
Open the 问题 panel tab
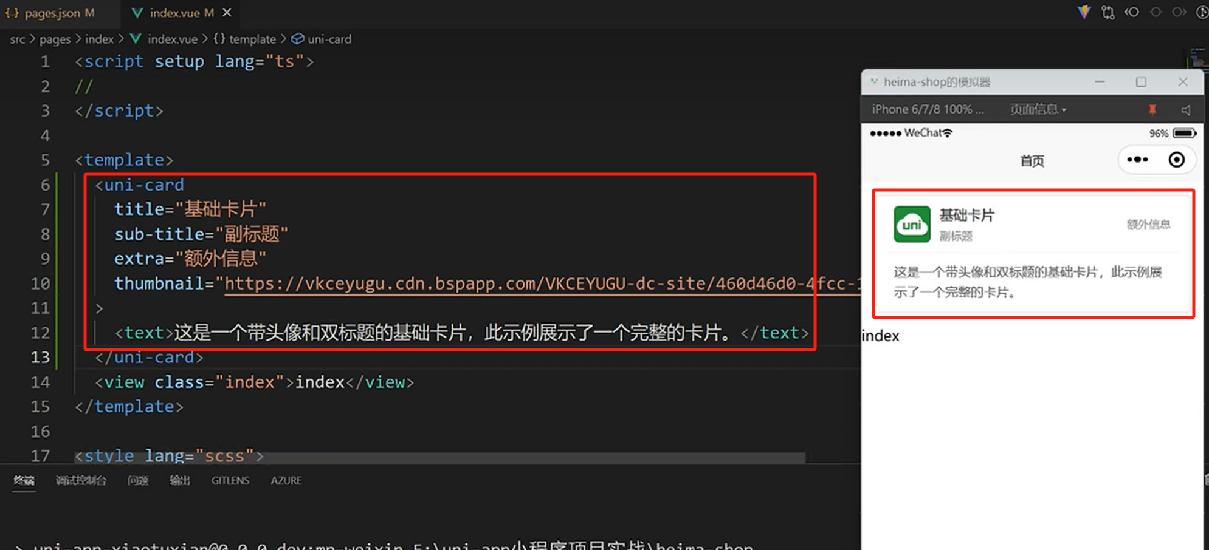coord(138,480)
